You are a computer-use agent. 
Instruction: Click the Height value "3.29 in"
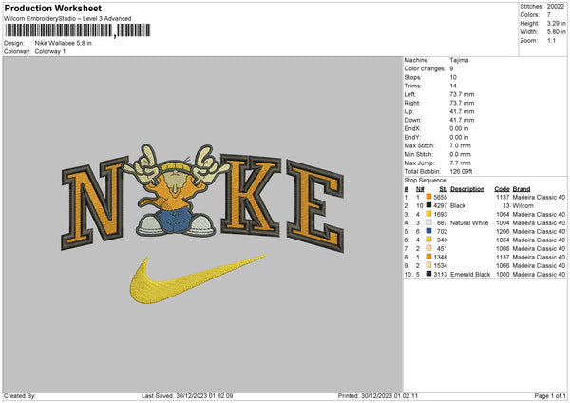tap(557, 23)
